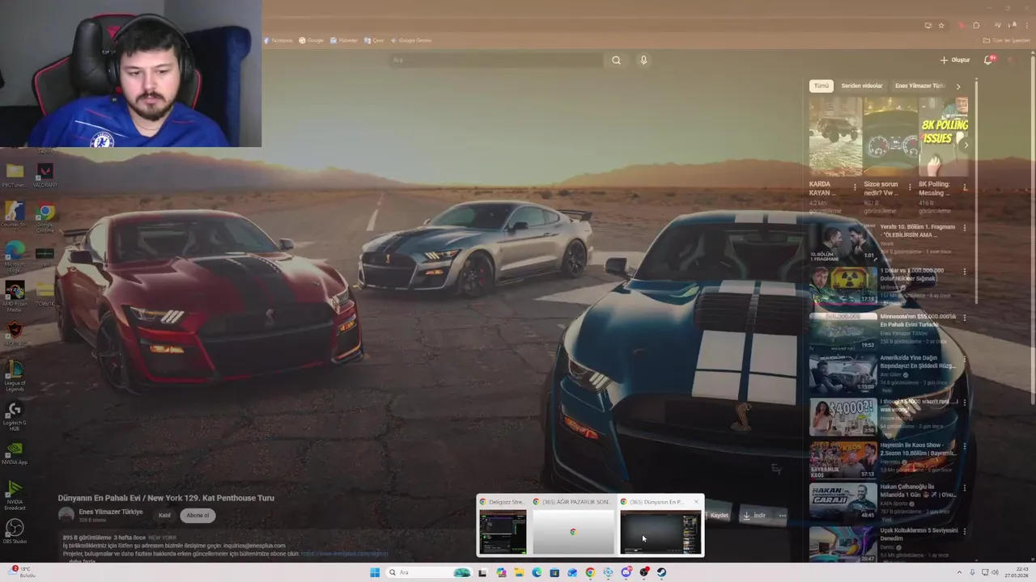Open options for Minnesota'nın $55.000.000 video

pyautogui.click(x=965, y=318)
